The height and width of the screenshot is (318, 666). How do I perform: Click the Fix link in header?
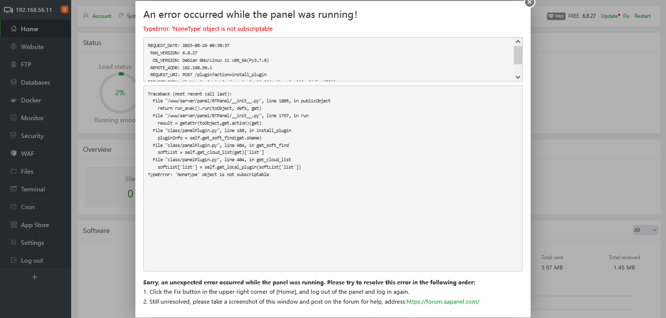coord(626,16)
